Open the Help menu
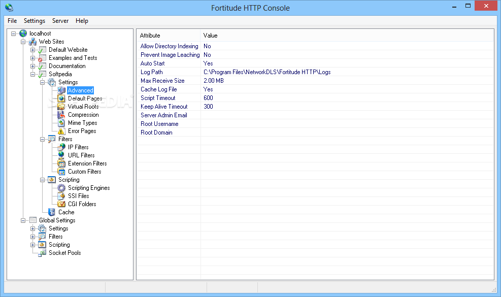The image size is (501, 297). coord(82,21)
